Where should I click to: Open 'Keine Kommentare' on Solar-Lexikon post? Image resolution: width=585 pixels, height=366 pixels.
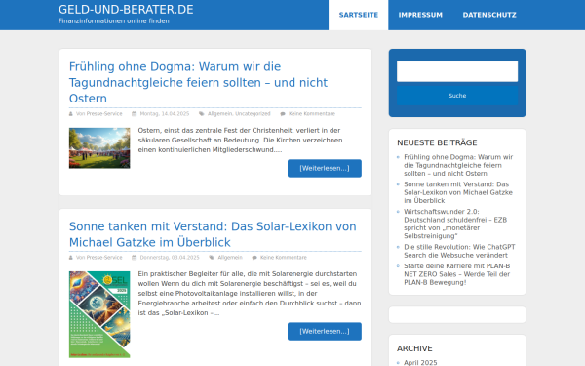point(284,258)
